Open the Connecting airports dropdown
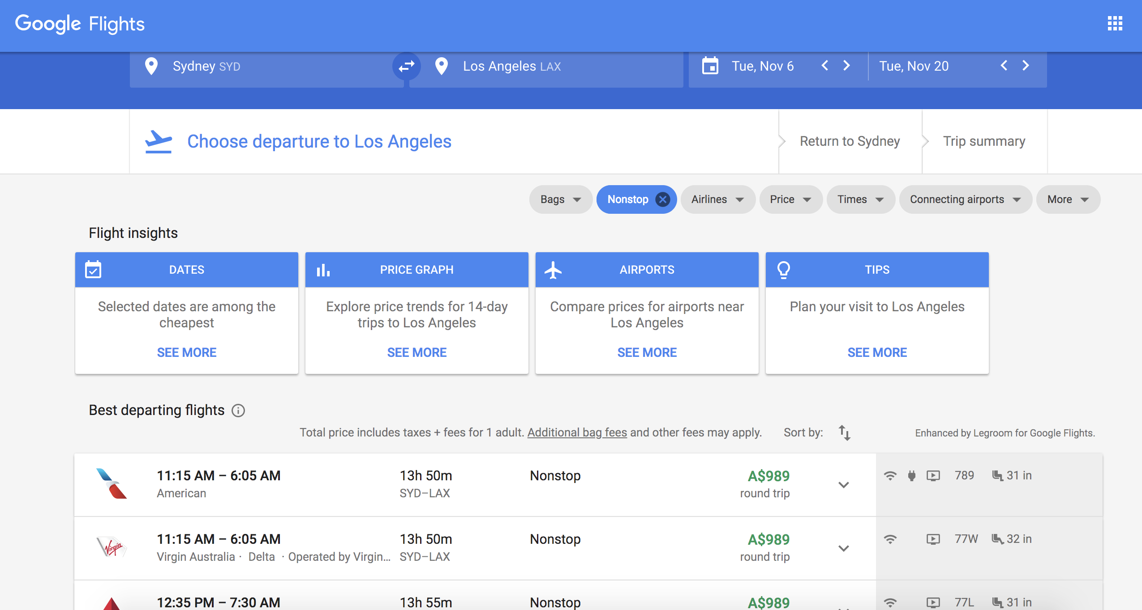The height and width of the screenshot is (610, 1142). coord(966,199)
